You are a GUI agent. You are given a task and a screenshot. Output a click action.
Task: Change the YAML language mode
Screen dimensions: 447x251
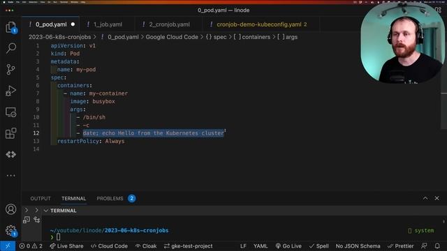click(x=261, y=246)
